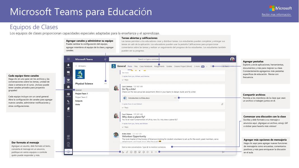
Task: Follow the Recibir mas información link
Action: pos(276,15)
